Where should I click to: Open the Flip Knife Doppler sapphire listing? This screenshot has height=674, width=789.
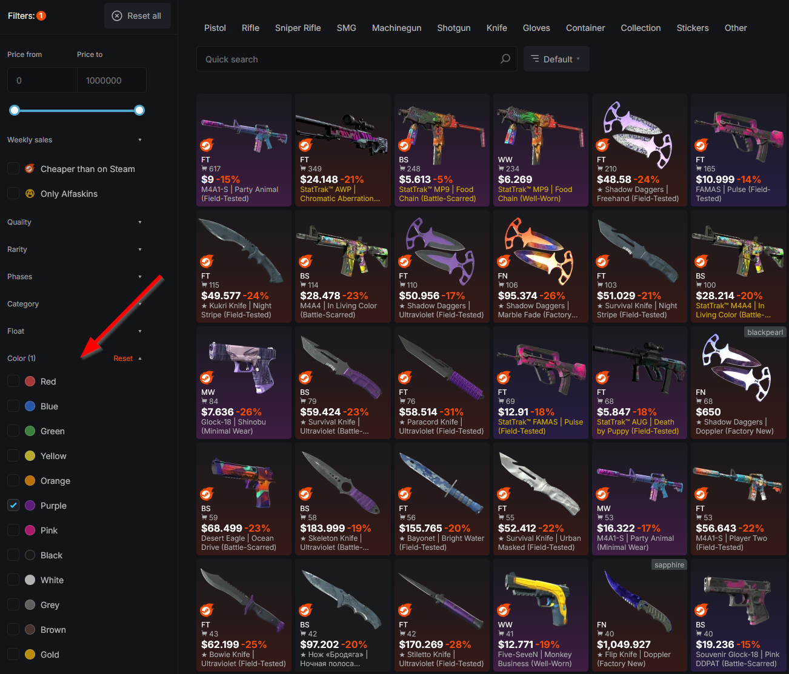click(640, 615)
